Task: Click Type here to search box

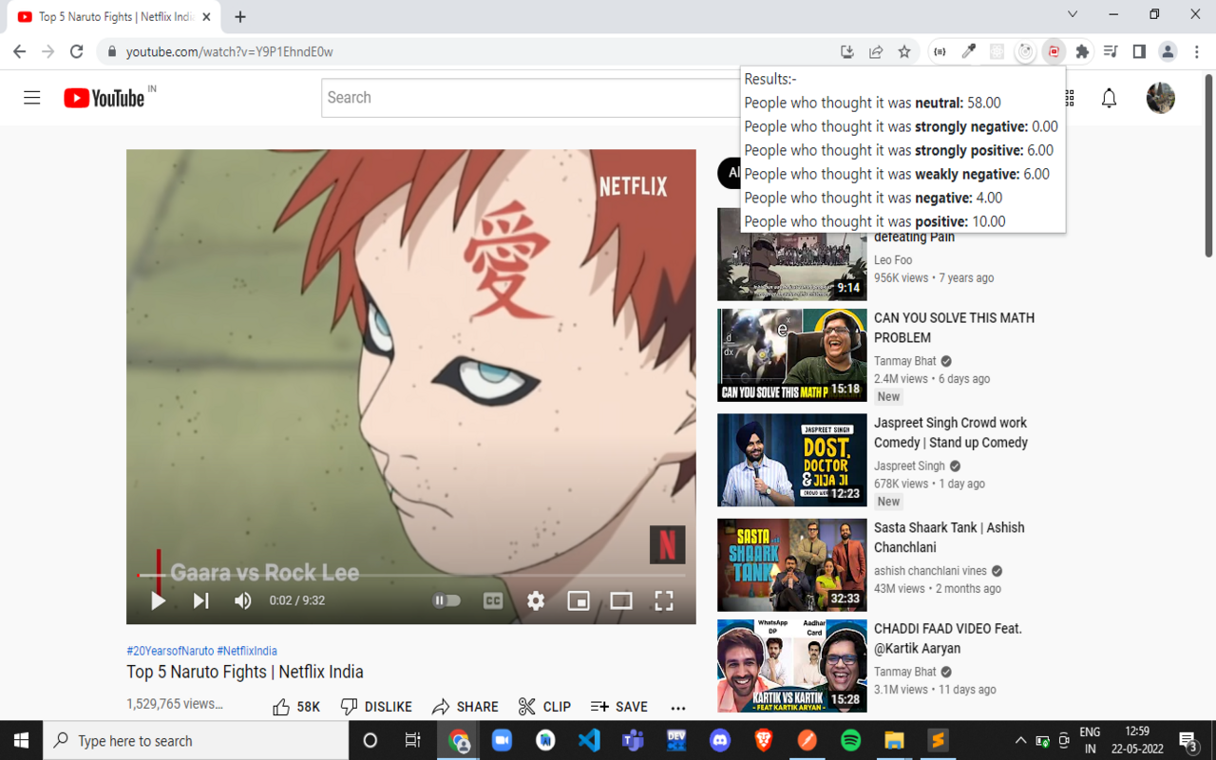Action: (x=197, y=740)
